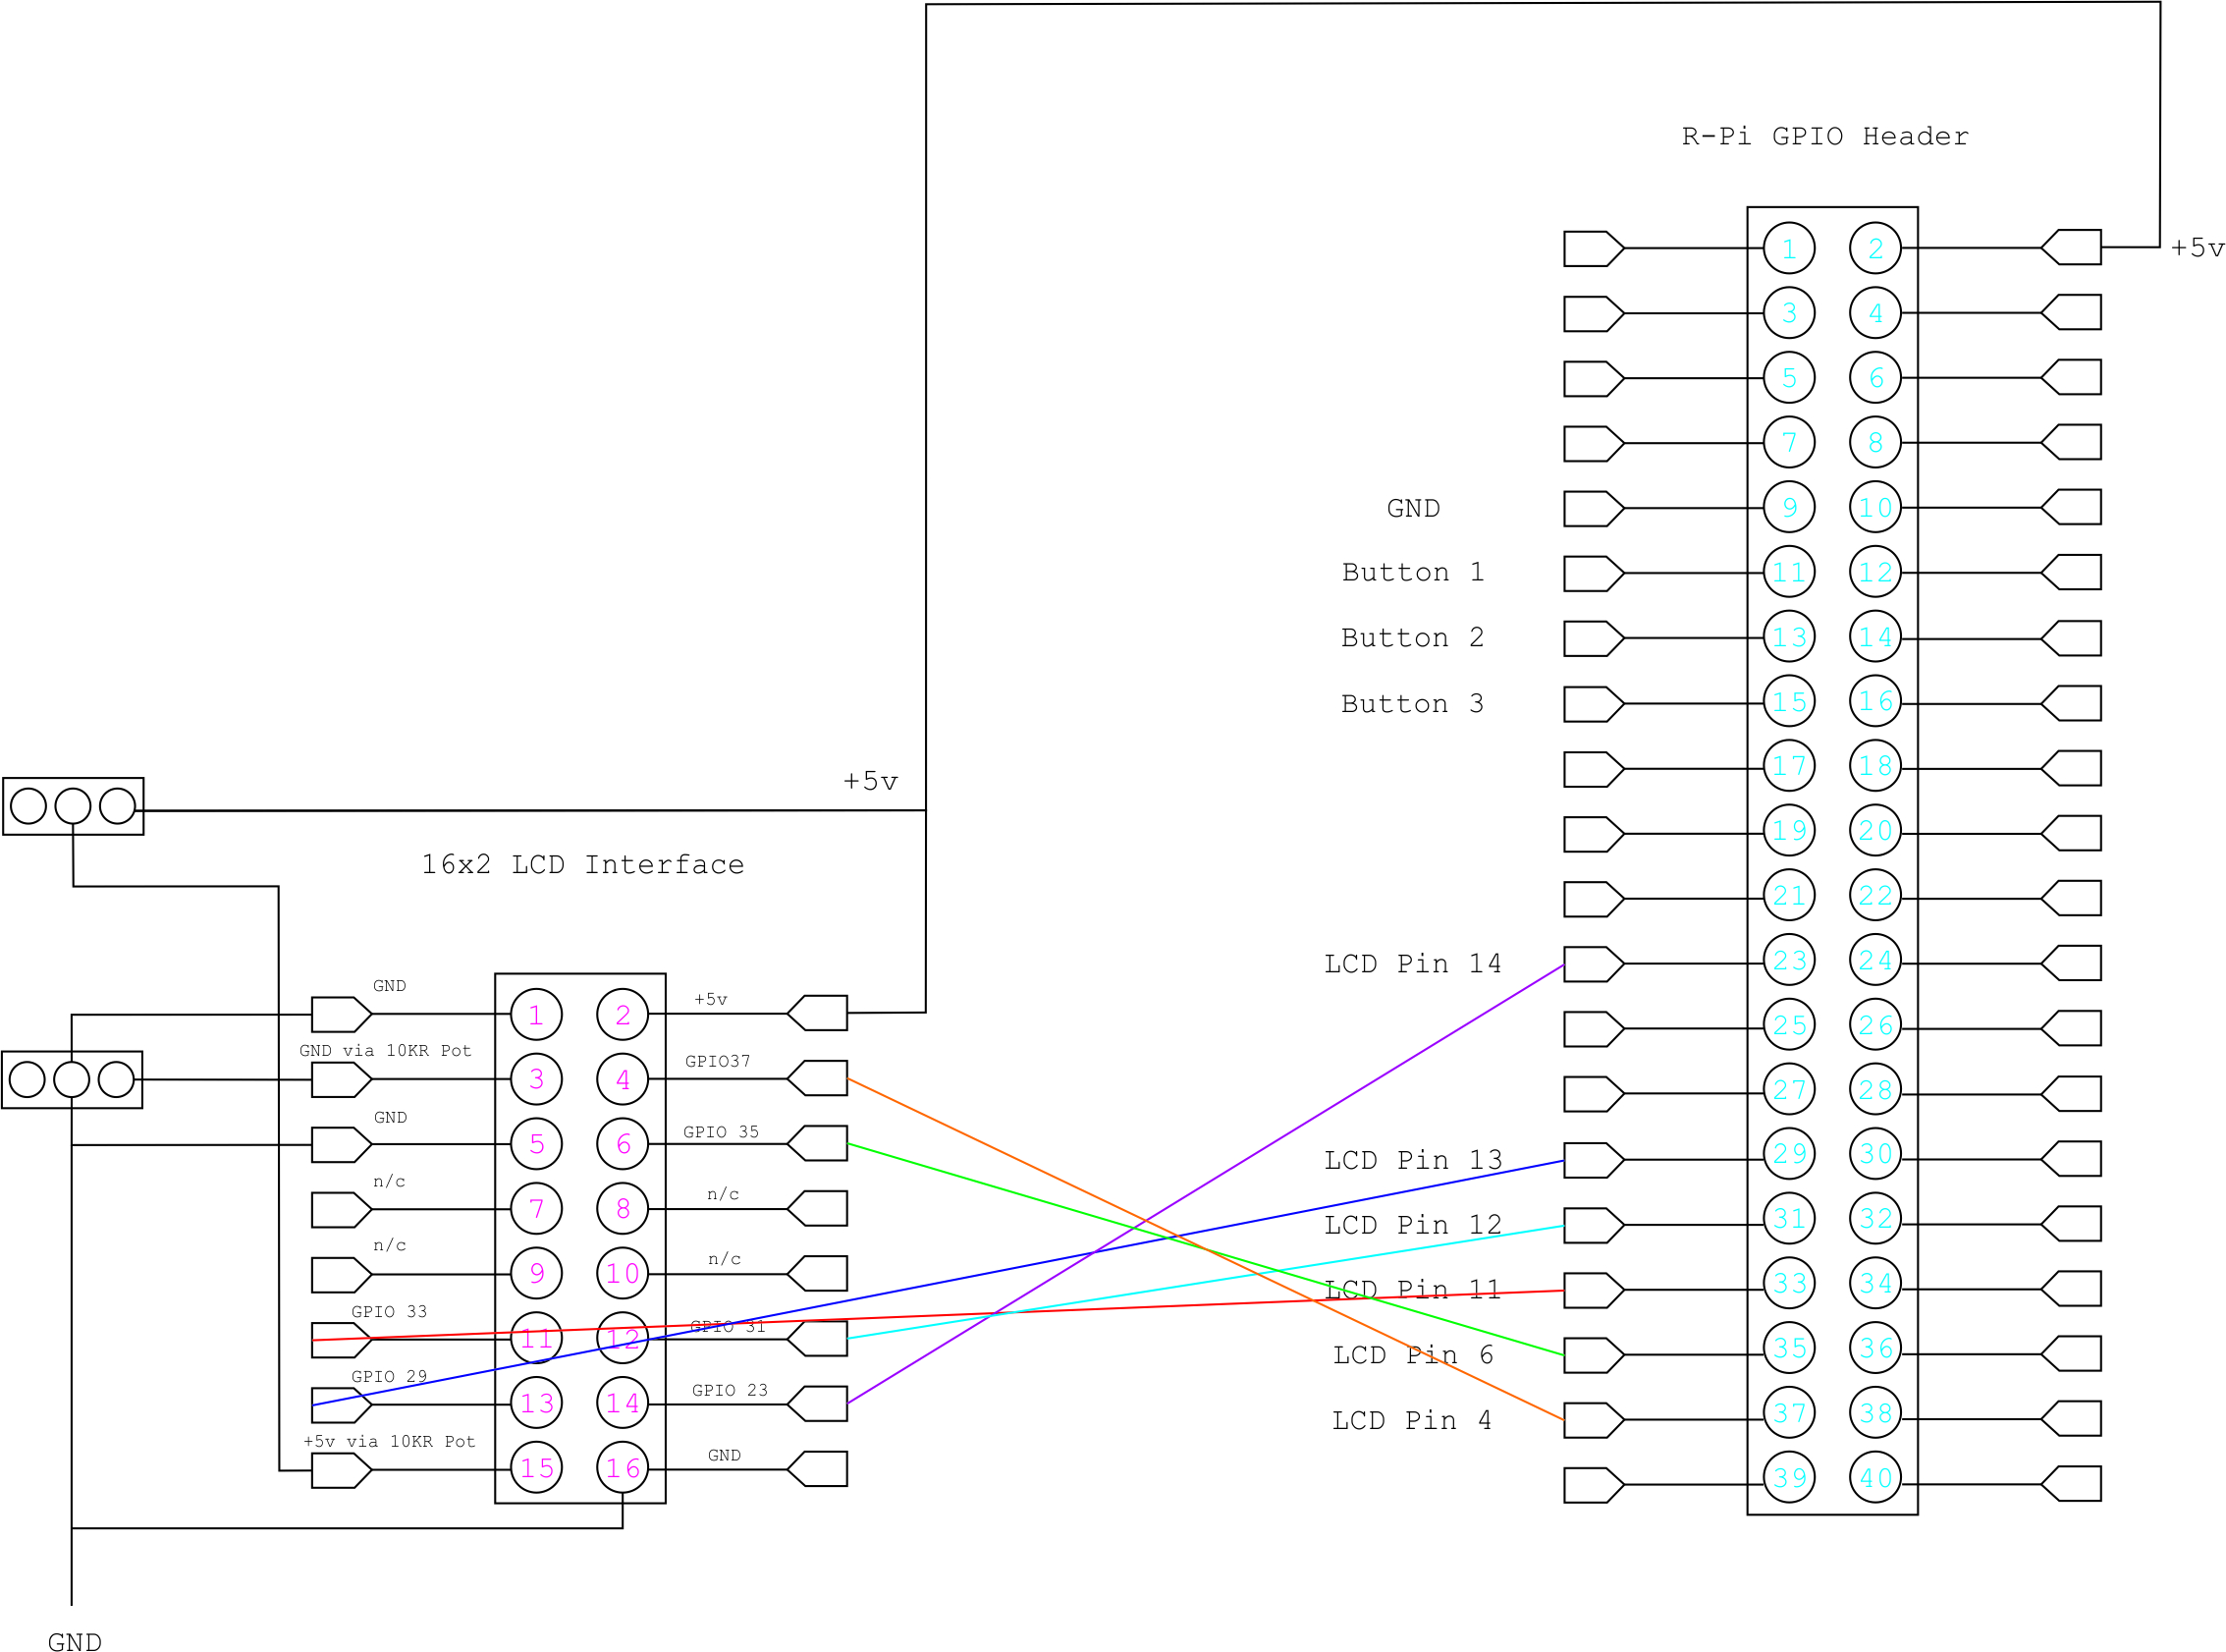Viewport: 2226px width, 1652px height.
Task: Select pin 35 circle on the GPIO header
Action: coord(1788,1349)
